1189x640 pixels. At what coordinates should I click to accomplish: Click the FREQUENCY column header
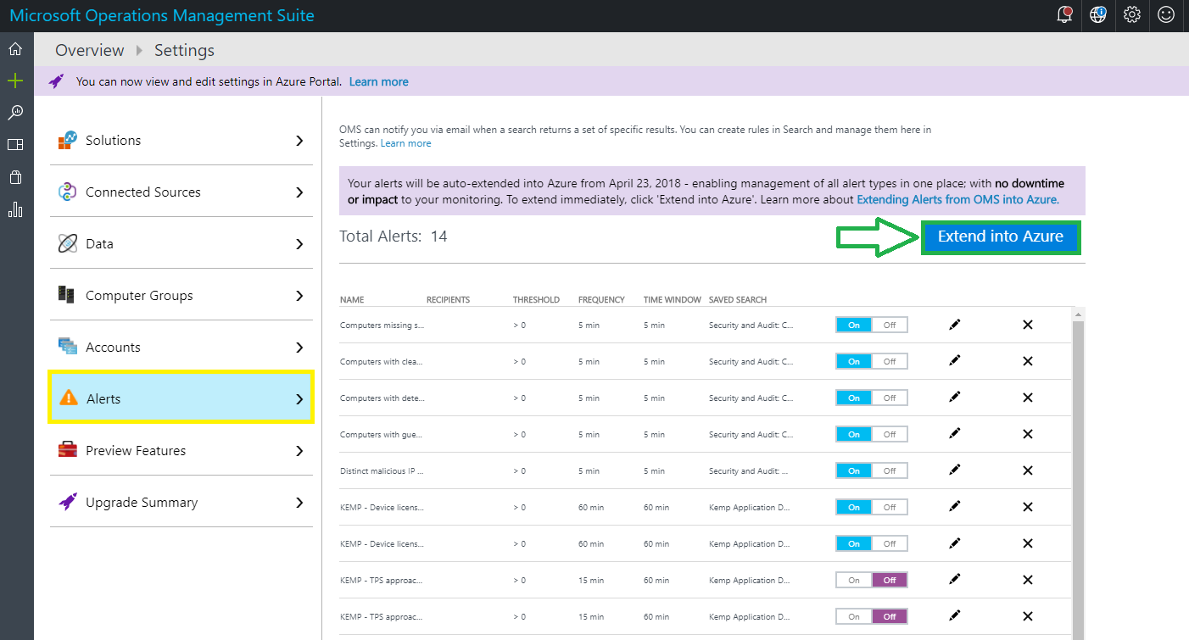click(601, 300)
